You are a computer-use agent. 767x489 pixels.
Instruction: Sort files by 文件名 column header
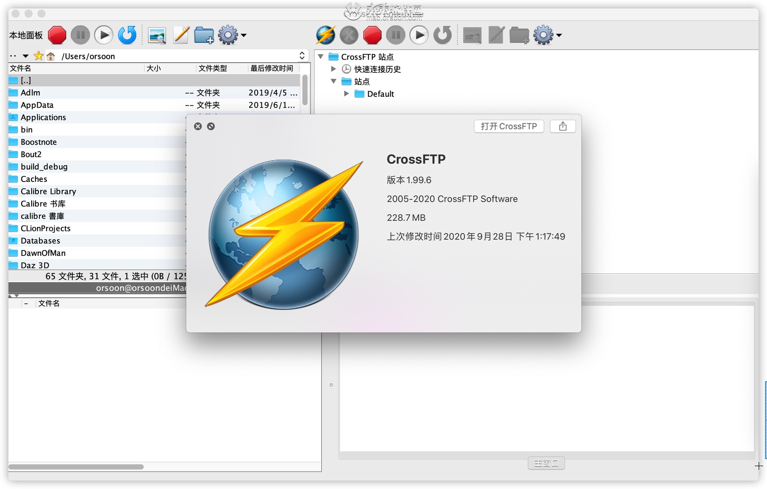point(21,68)
